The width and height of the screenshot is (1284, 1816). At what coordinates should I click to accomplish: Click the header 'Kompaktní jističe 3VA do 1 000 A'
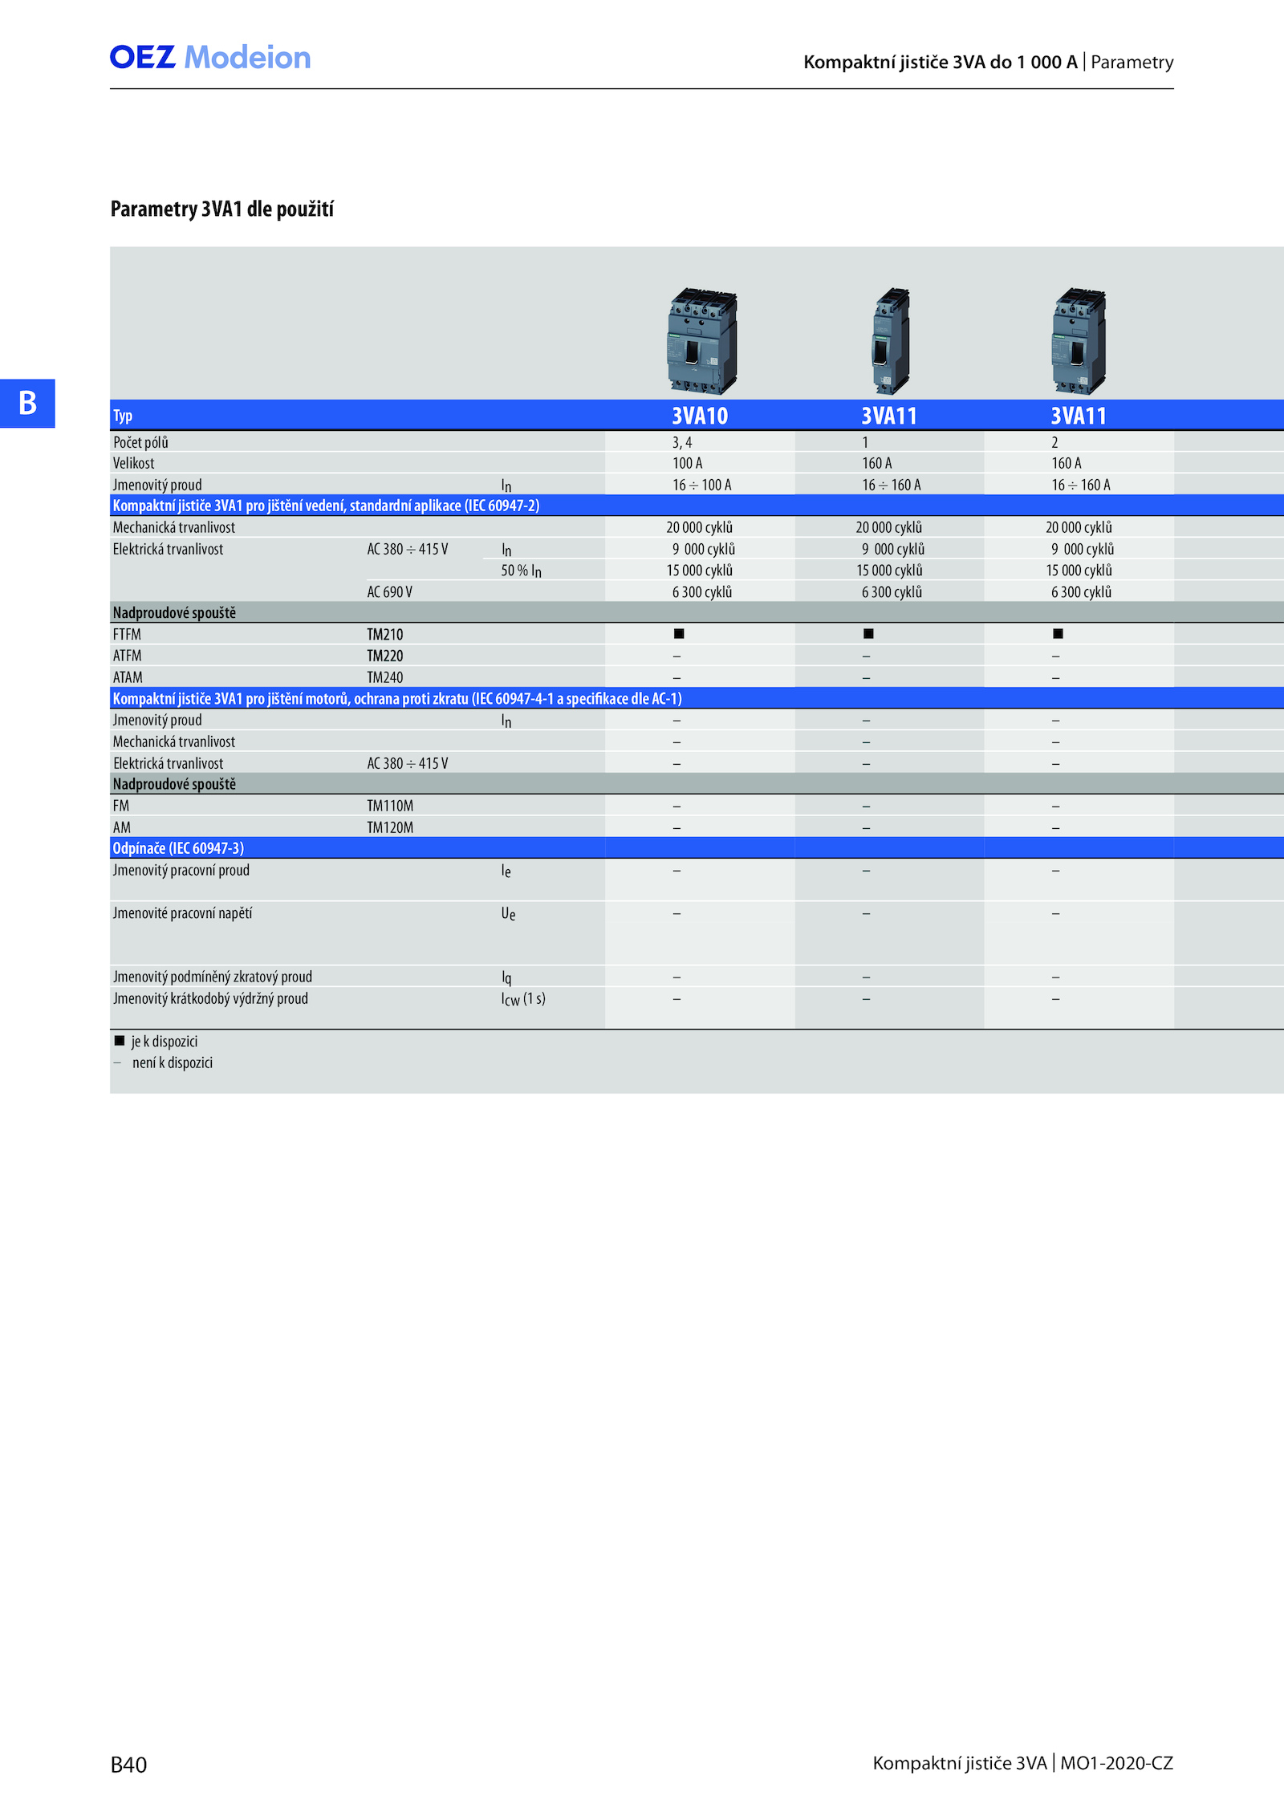tap(941, 63)
